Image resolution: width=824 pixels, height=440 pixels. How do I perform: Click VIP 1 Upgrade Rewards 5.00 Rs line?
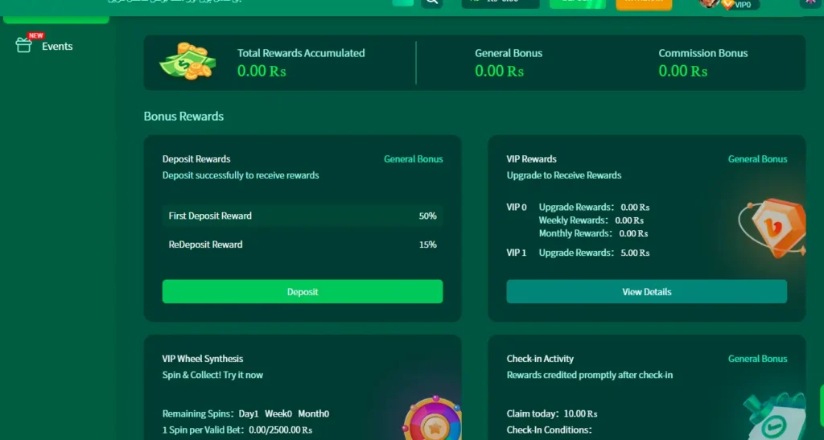(x=578, y=253)
